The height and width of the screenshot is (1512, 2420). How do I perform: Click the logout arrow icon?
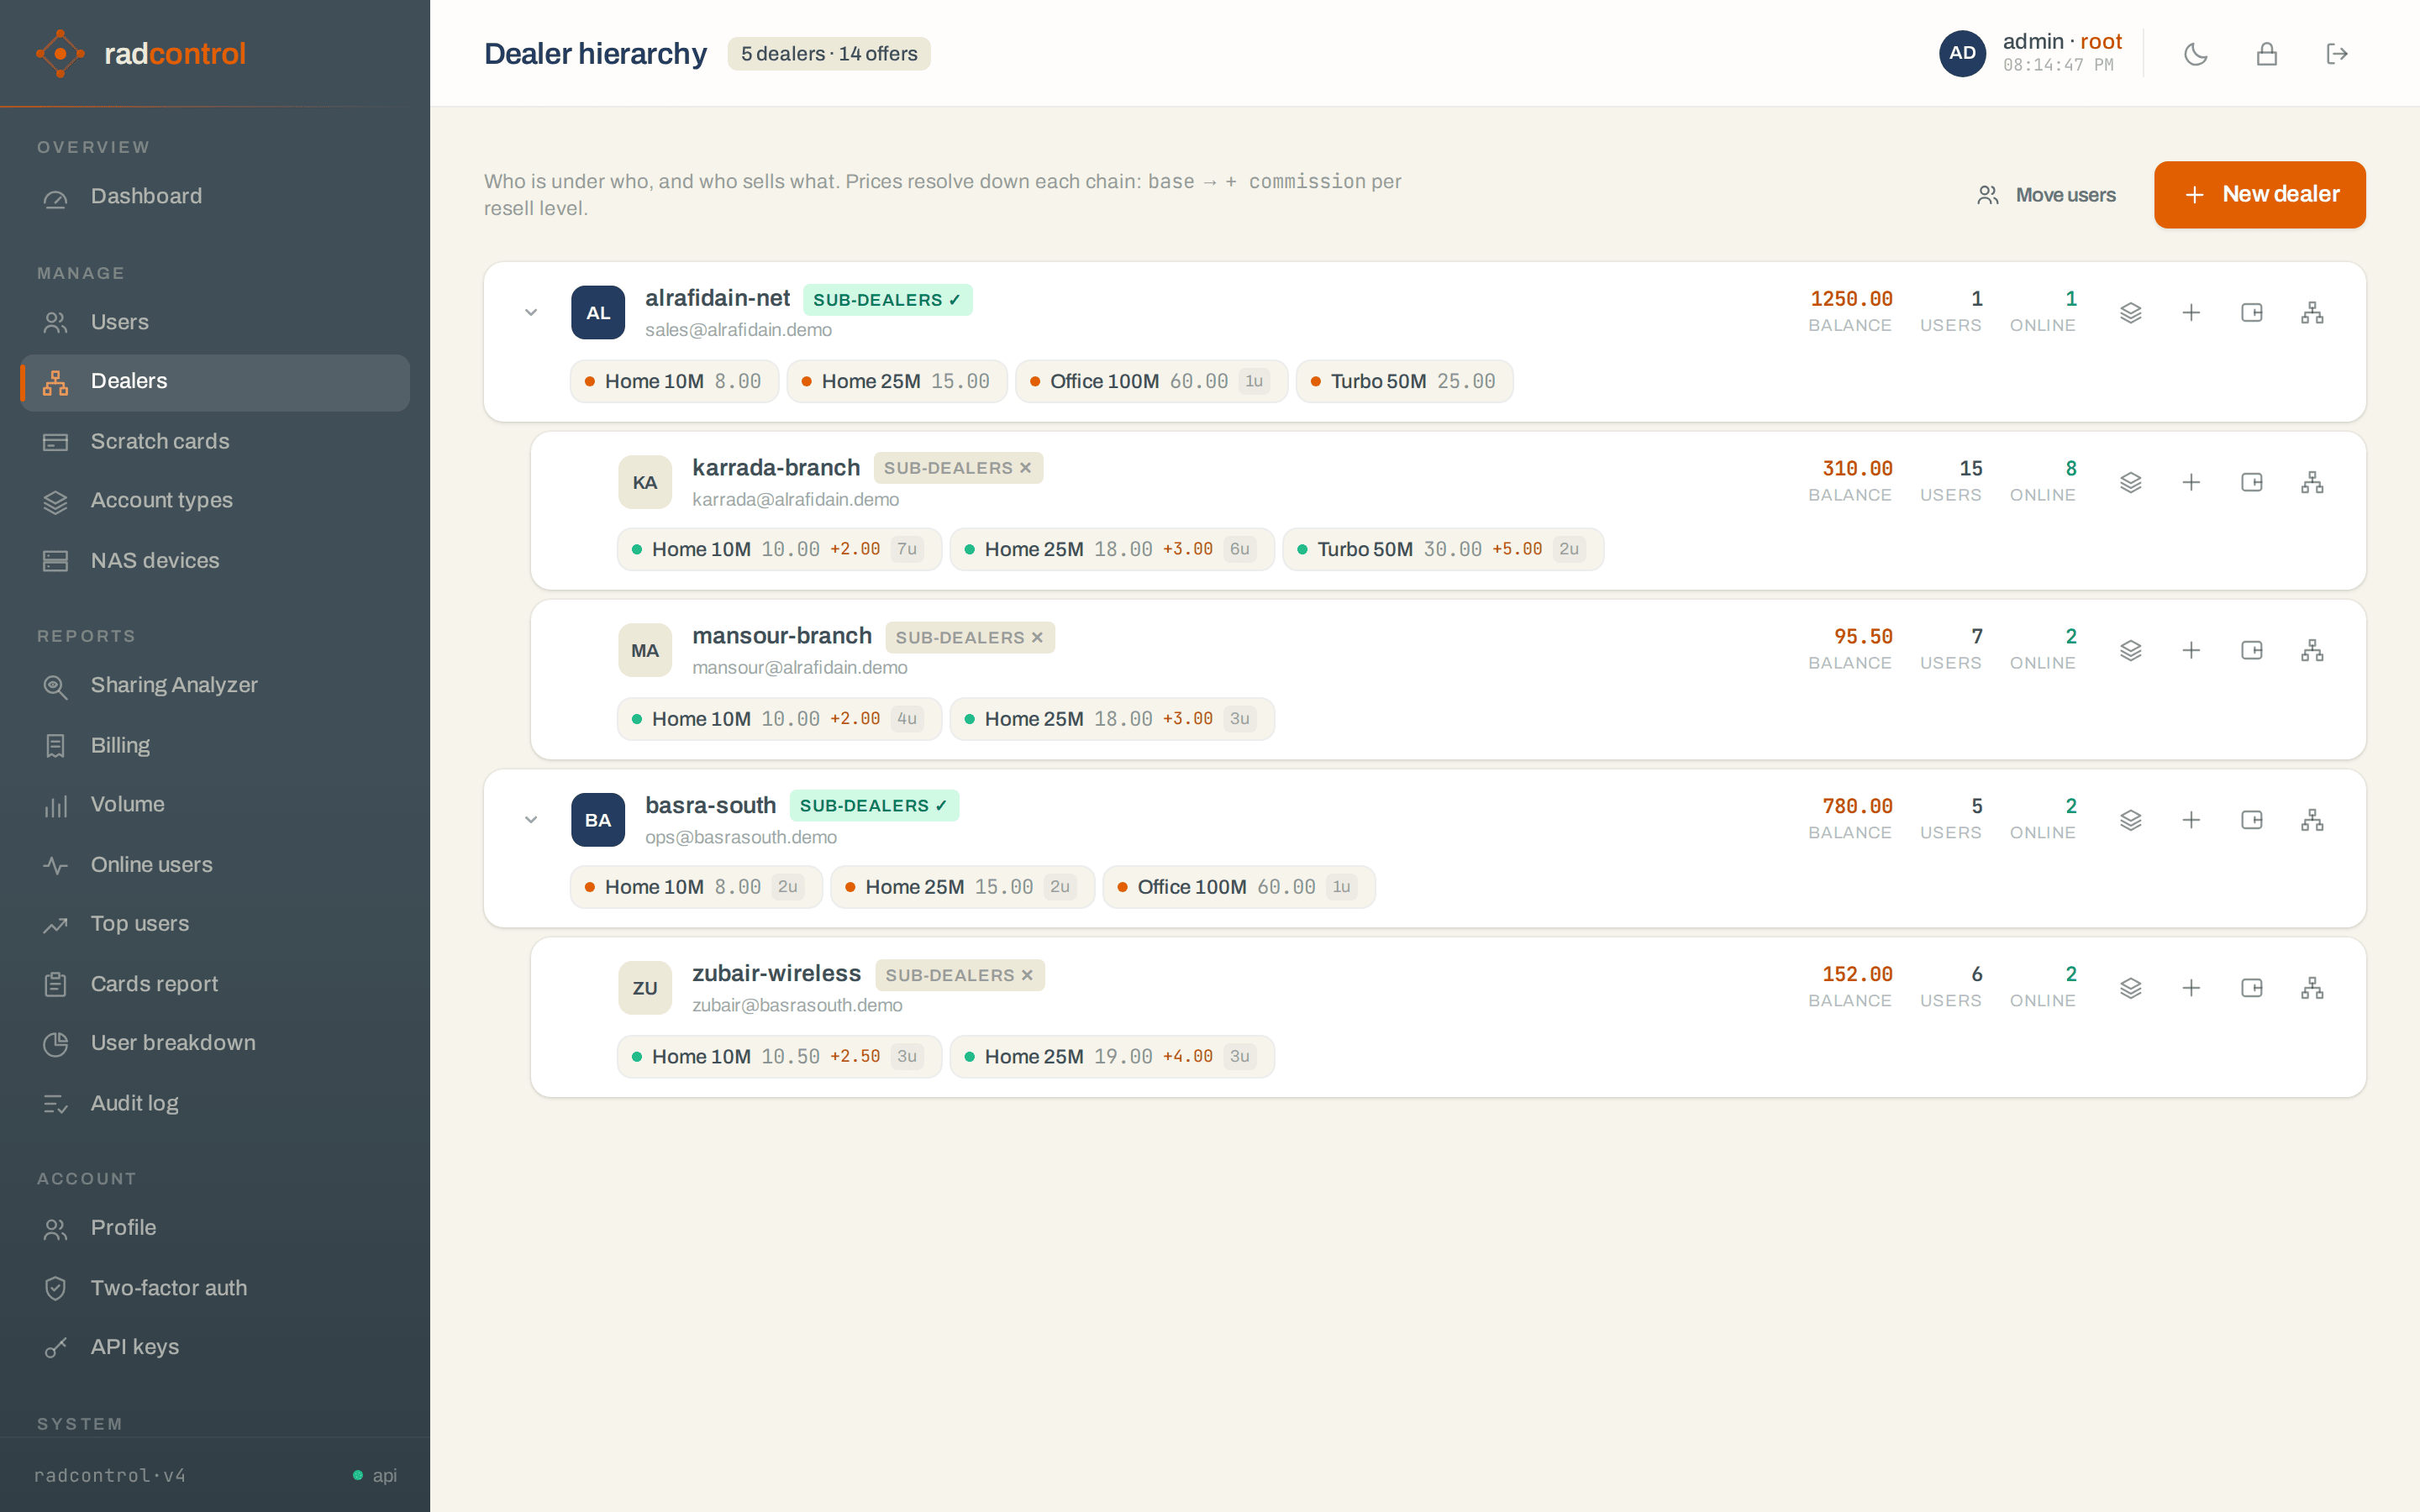(2336, 54)
